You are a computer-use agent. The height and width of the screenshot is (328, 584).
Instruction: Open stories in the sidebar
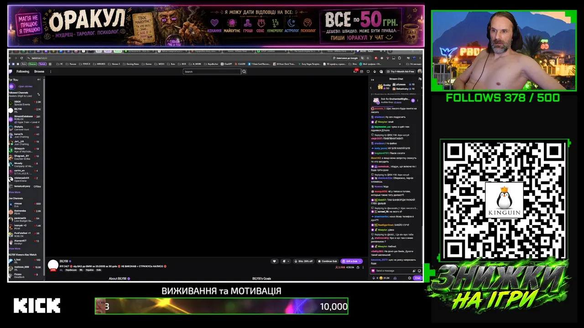point(25,86)
